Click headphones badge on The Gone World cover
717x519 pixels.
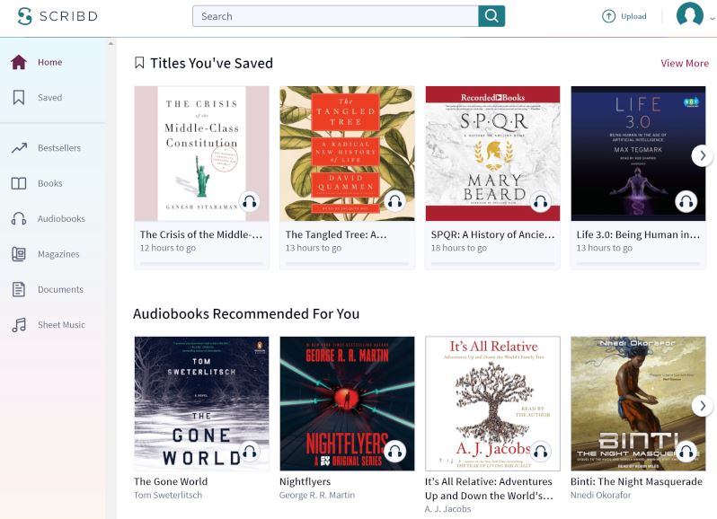[250, 452]
